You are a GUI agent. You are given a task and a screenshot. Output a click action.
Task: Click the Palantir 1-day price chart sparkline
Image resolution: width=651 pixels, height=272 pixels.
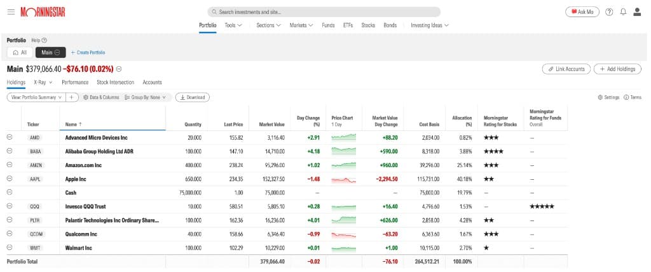tap(344, 220)
